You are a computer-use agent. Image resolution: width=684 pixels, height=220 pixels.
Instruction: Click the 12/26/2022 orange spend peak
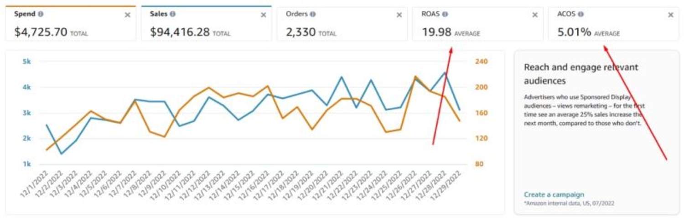[x=415, y=76]
